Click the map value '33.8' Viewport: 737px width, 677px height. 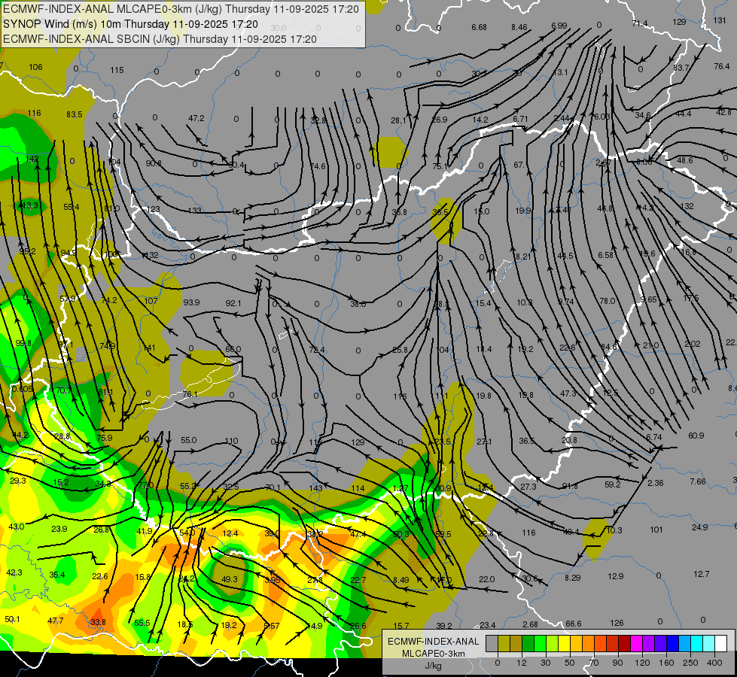pyautogui.click(x=98, y=622)
